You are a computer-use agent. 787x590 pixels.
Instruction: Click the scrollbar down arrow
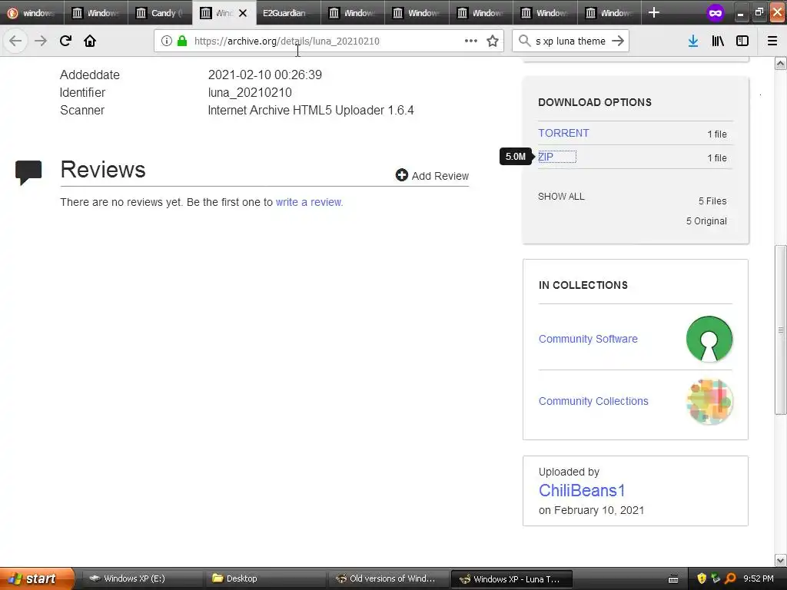[780, 560]
